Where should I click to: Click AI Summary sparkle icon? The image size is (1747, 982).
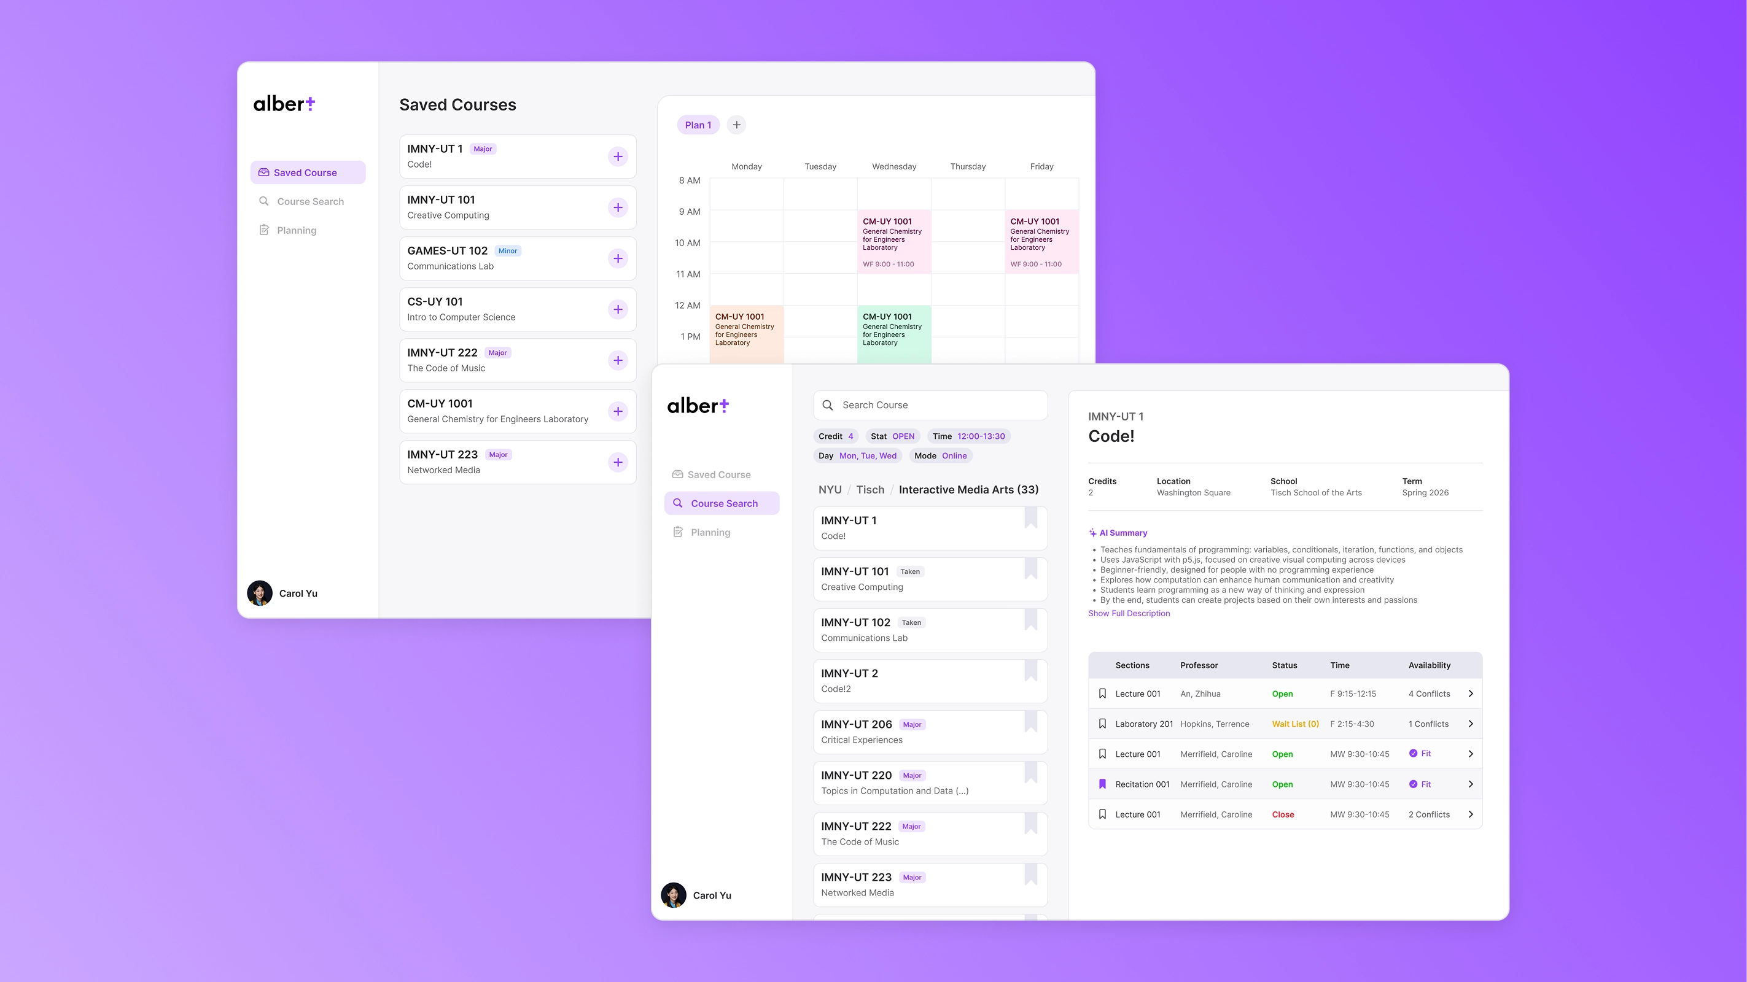1092,533
